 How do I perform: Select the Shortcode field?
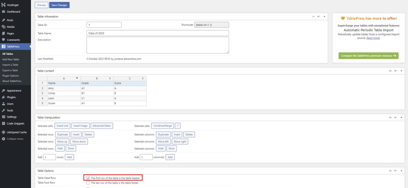(x=212, y=25)
